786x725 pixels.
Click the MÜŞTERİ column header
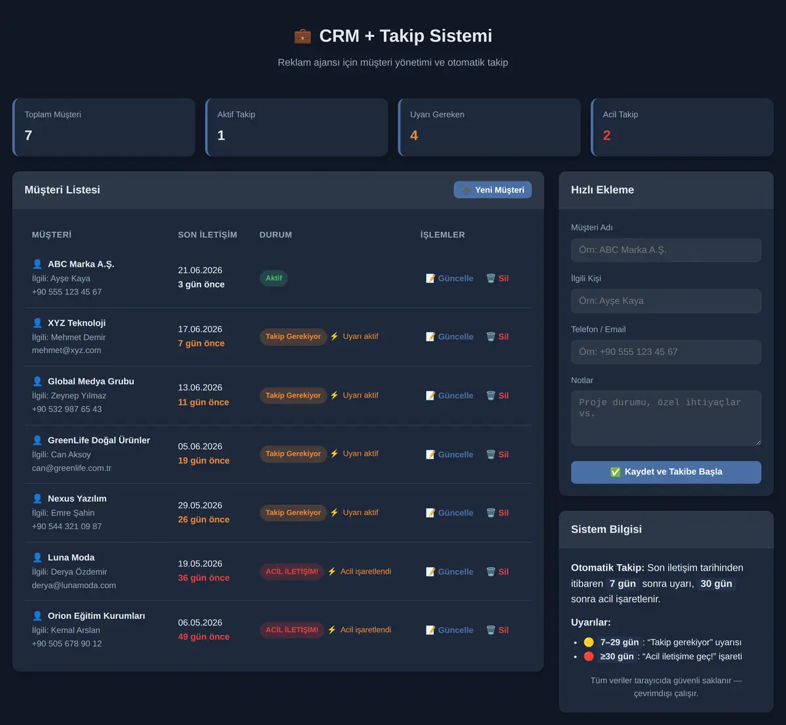pos(52,234)
